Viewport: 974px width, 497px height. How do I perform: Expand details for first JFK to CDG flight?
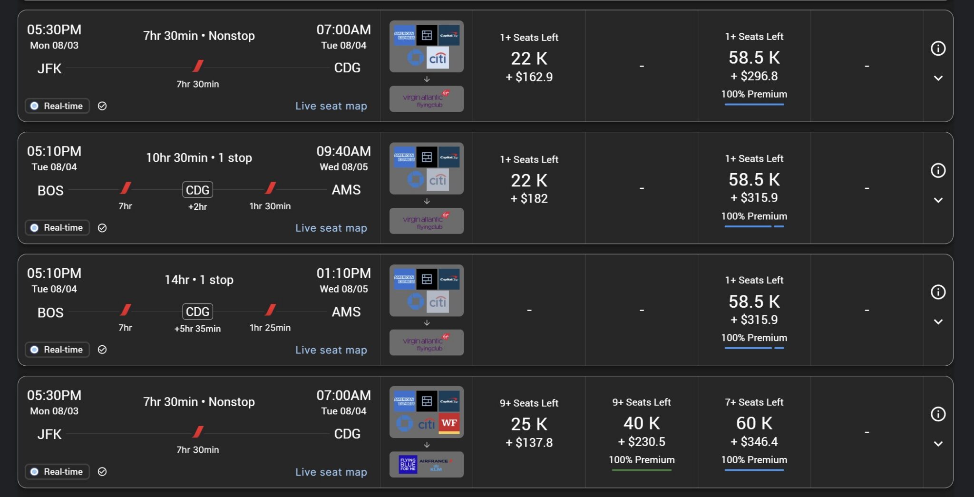(x=938, y=78)
